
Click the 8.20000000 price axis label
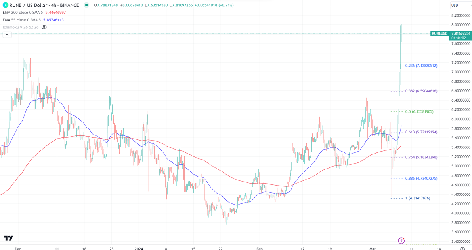click(x=461, y=15)
